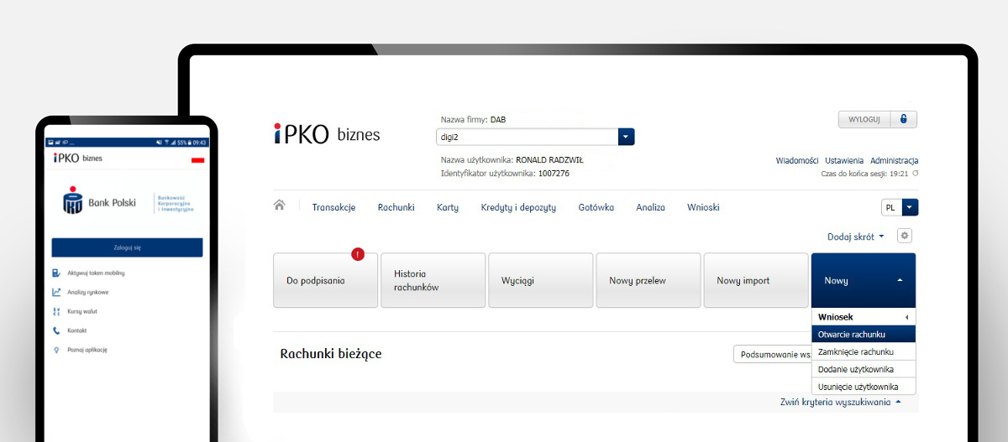The image size is (1008, 442).
Task: Tap the Polish flag on the phone
Action: tap(198, 159)
